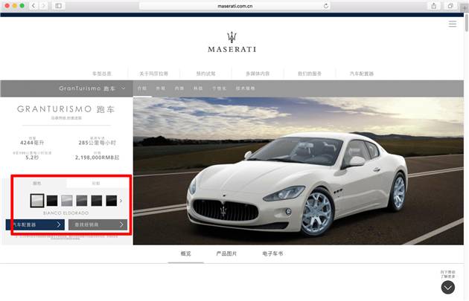Open the Safari share menu
This screenshot has height=301, width=469.
434,6
